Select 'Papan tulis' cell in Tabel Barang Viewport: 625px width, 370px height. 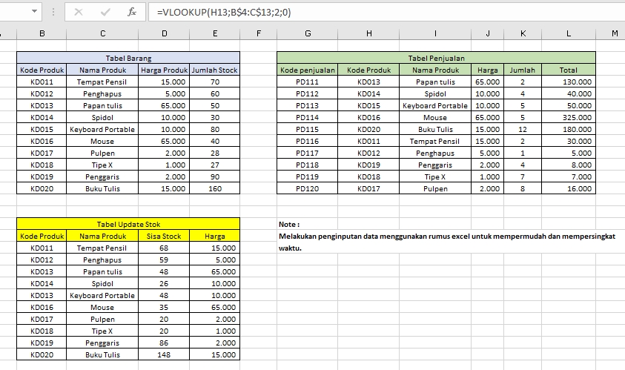pyautogui.click(x=102, y=105)
